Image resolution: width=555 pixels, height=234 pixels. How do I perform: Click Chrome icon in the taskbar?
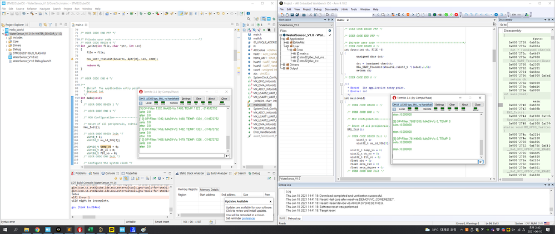click(37, 230)
